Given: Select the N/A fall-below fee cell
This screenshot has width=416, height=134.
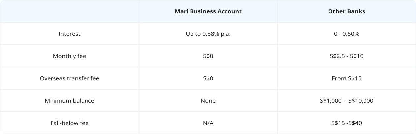Looking at the screenshot, I should click(x=208, y=123).
